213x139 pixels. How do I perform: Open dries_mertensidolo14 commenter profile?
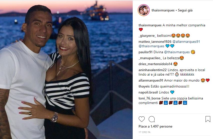pos(155,64)
